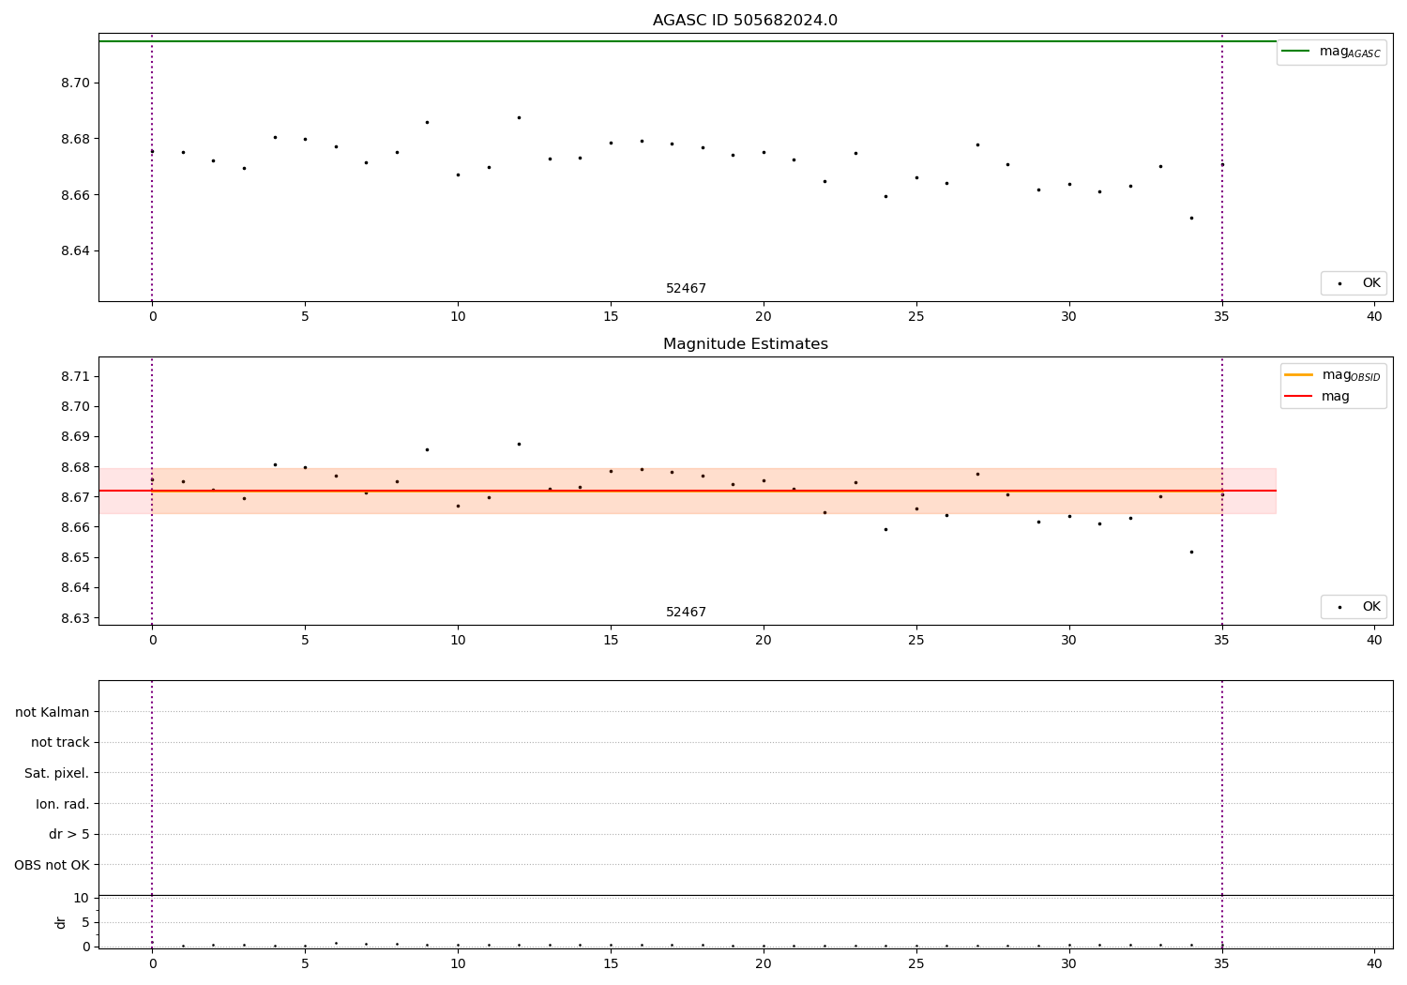Click the 8.67 tick label in the middle plot
Image resolution: width=1407 pixels, height=985 pixels.
pyautogui.click(x=75, y=497)
